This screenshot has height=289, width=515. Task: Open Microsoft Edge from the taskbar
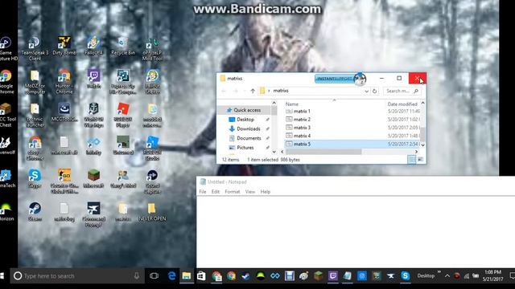click(171, 276)
